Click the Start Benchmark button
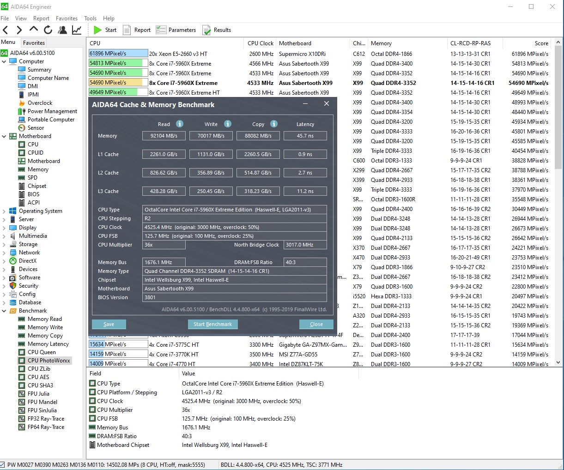 coord(212,324)
